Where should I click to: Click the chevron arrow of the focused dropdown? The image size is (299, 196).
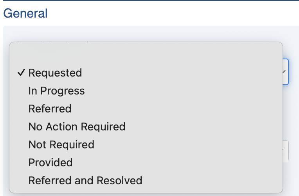pos(285,71)
